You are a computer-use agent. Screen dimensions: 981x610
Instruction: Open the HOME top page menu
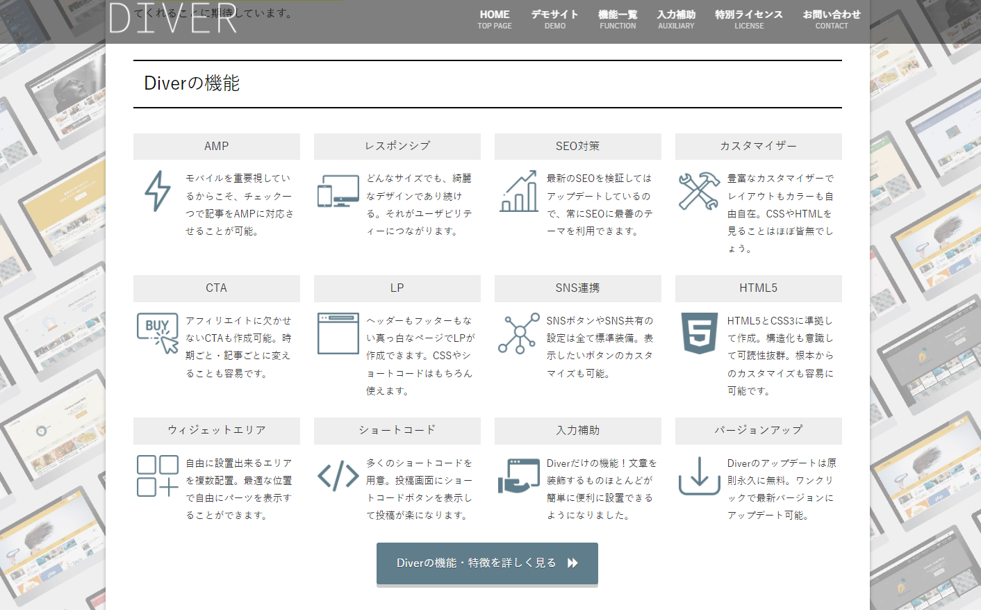(495, 19)
